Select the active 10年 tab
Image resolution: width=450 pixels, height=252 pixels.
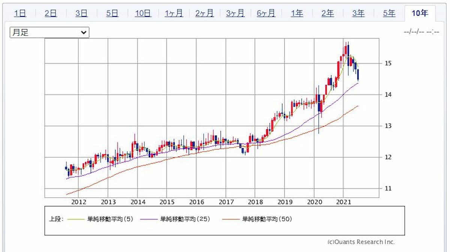(x=420, y=13)
